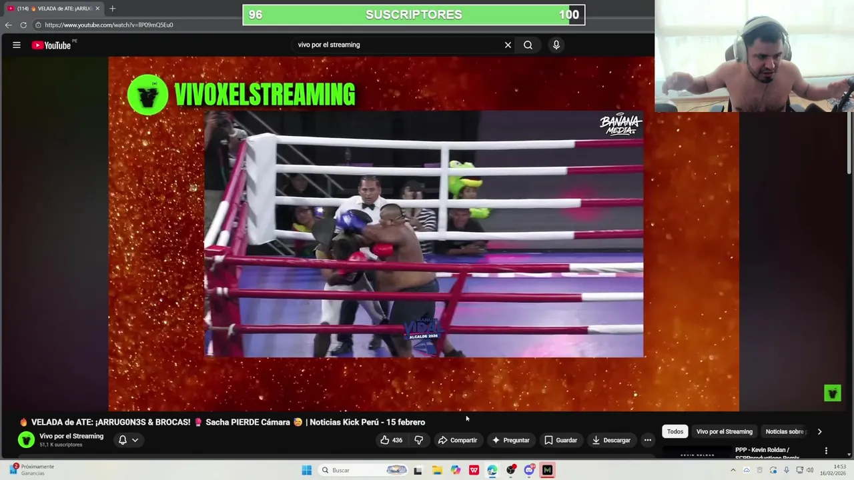Open the Windows Start menu

[306, 470]
